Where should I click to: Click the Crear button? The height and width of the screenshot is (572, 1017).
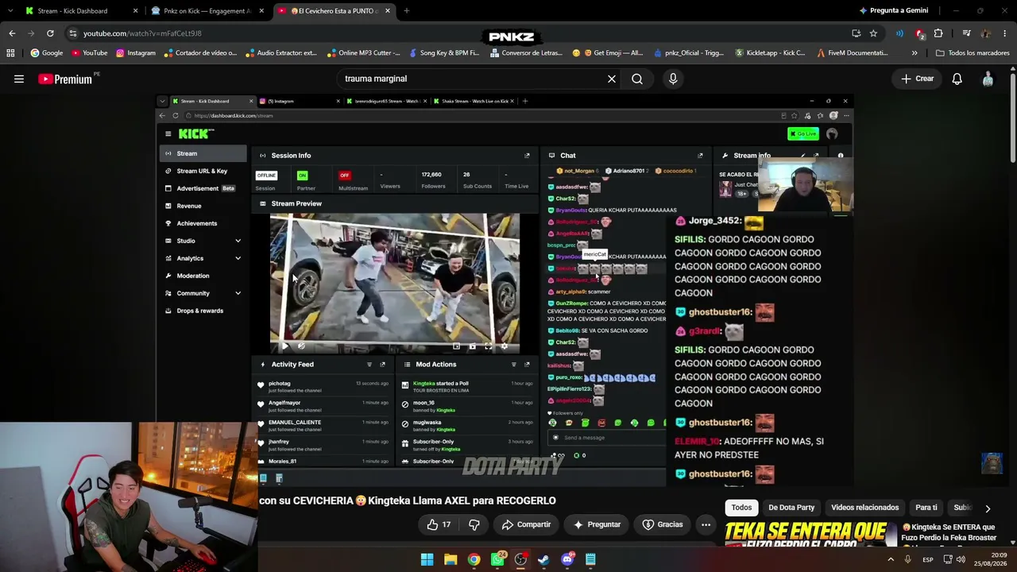point(918,79)
